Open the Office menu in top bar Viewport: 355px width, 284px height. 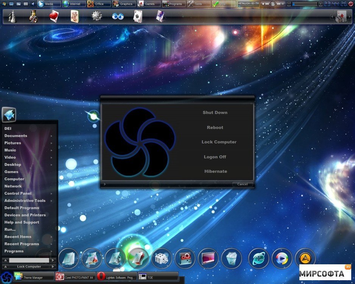(99, 4)
